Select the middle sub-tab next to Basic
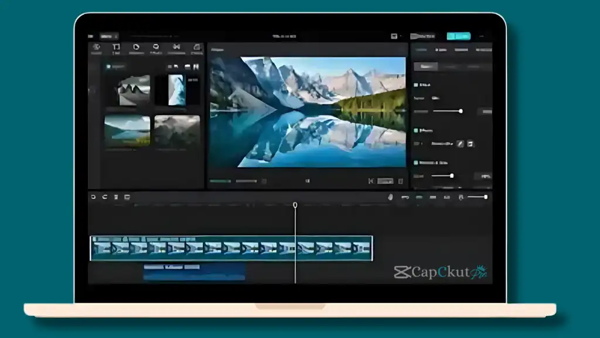Image resolution: width=600 pixels, height=338 pixels. coord(450,66)
